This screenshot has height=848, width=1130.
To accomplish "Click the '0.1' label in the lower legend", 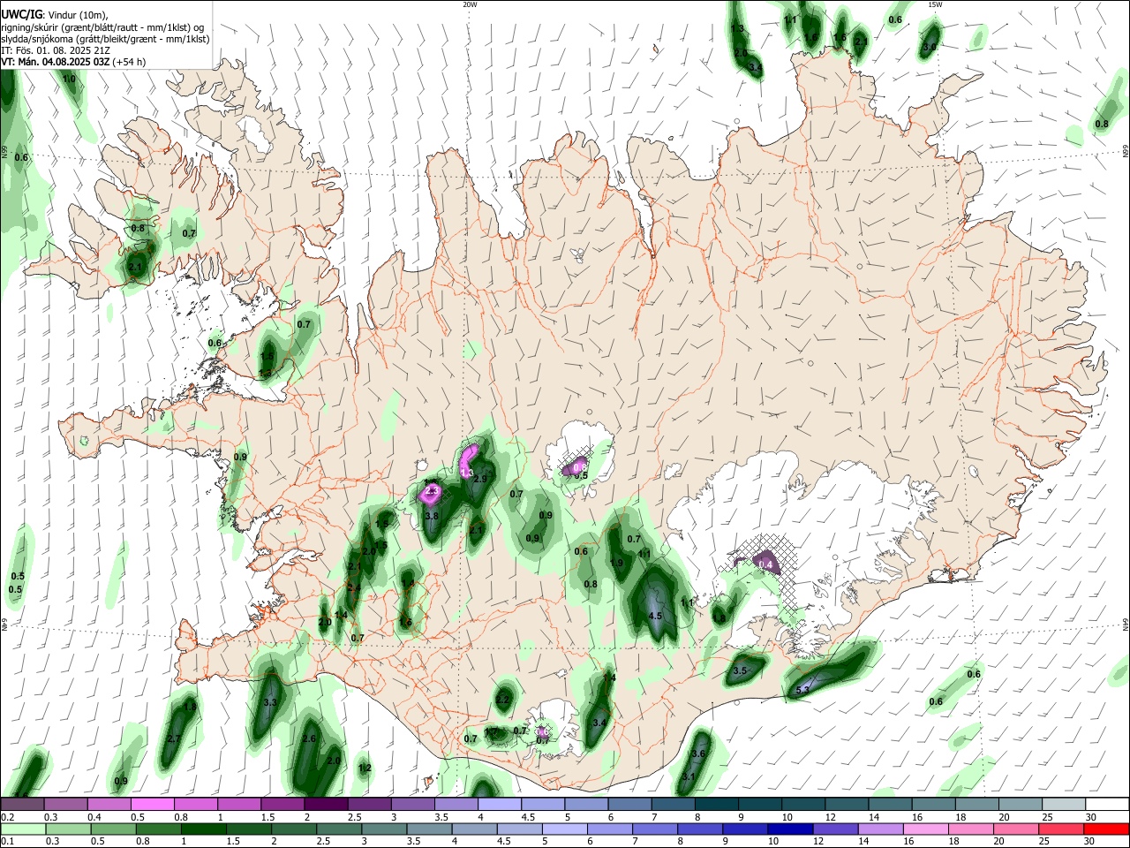I will pos(7,842).
